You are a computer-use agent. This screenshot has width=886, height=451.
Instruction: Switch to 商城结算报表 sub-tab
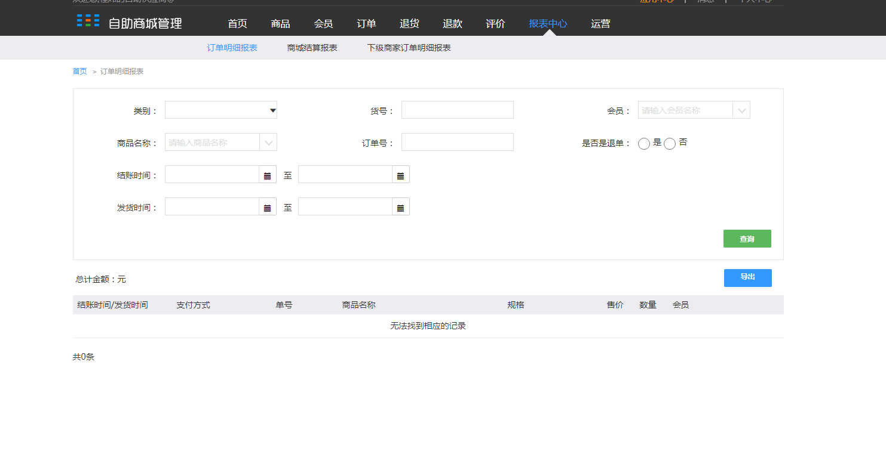312,48
